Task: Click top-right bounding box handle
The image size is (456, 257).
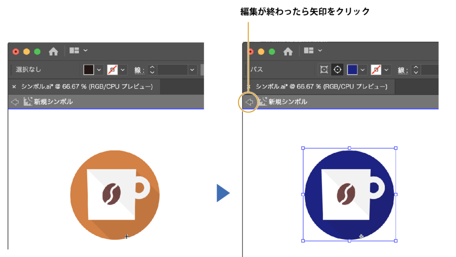Action: click(396, 148)
